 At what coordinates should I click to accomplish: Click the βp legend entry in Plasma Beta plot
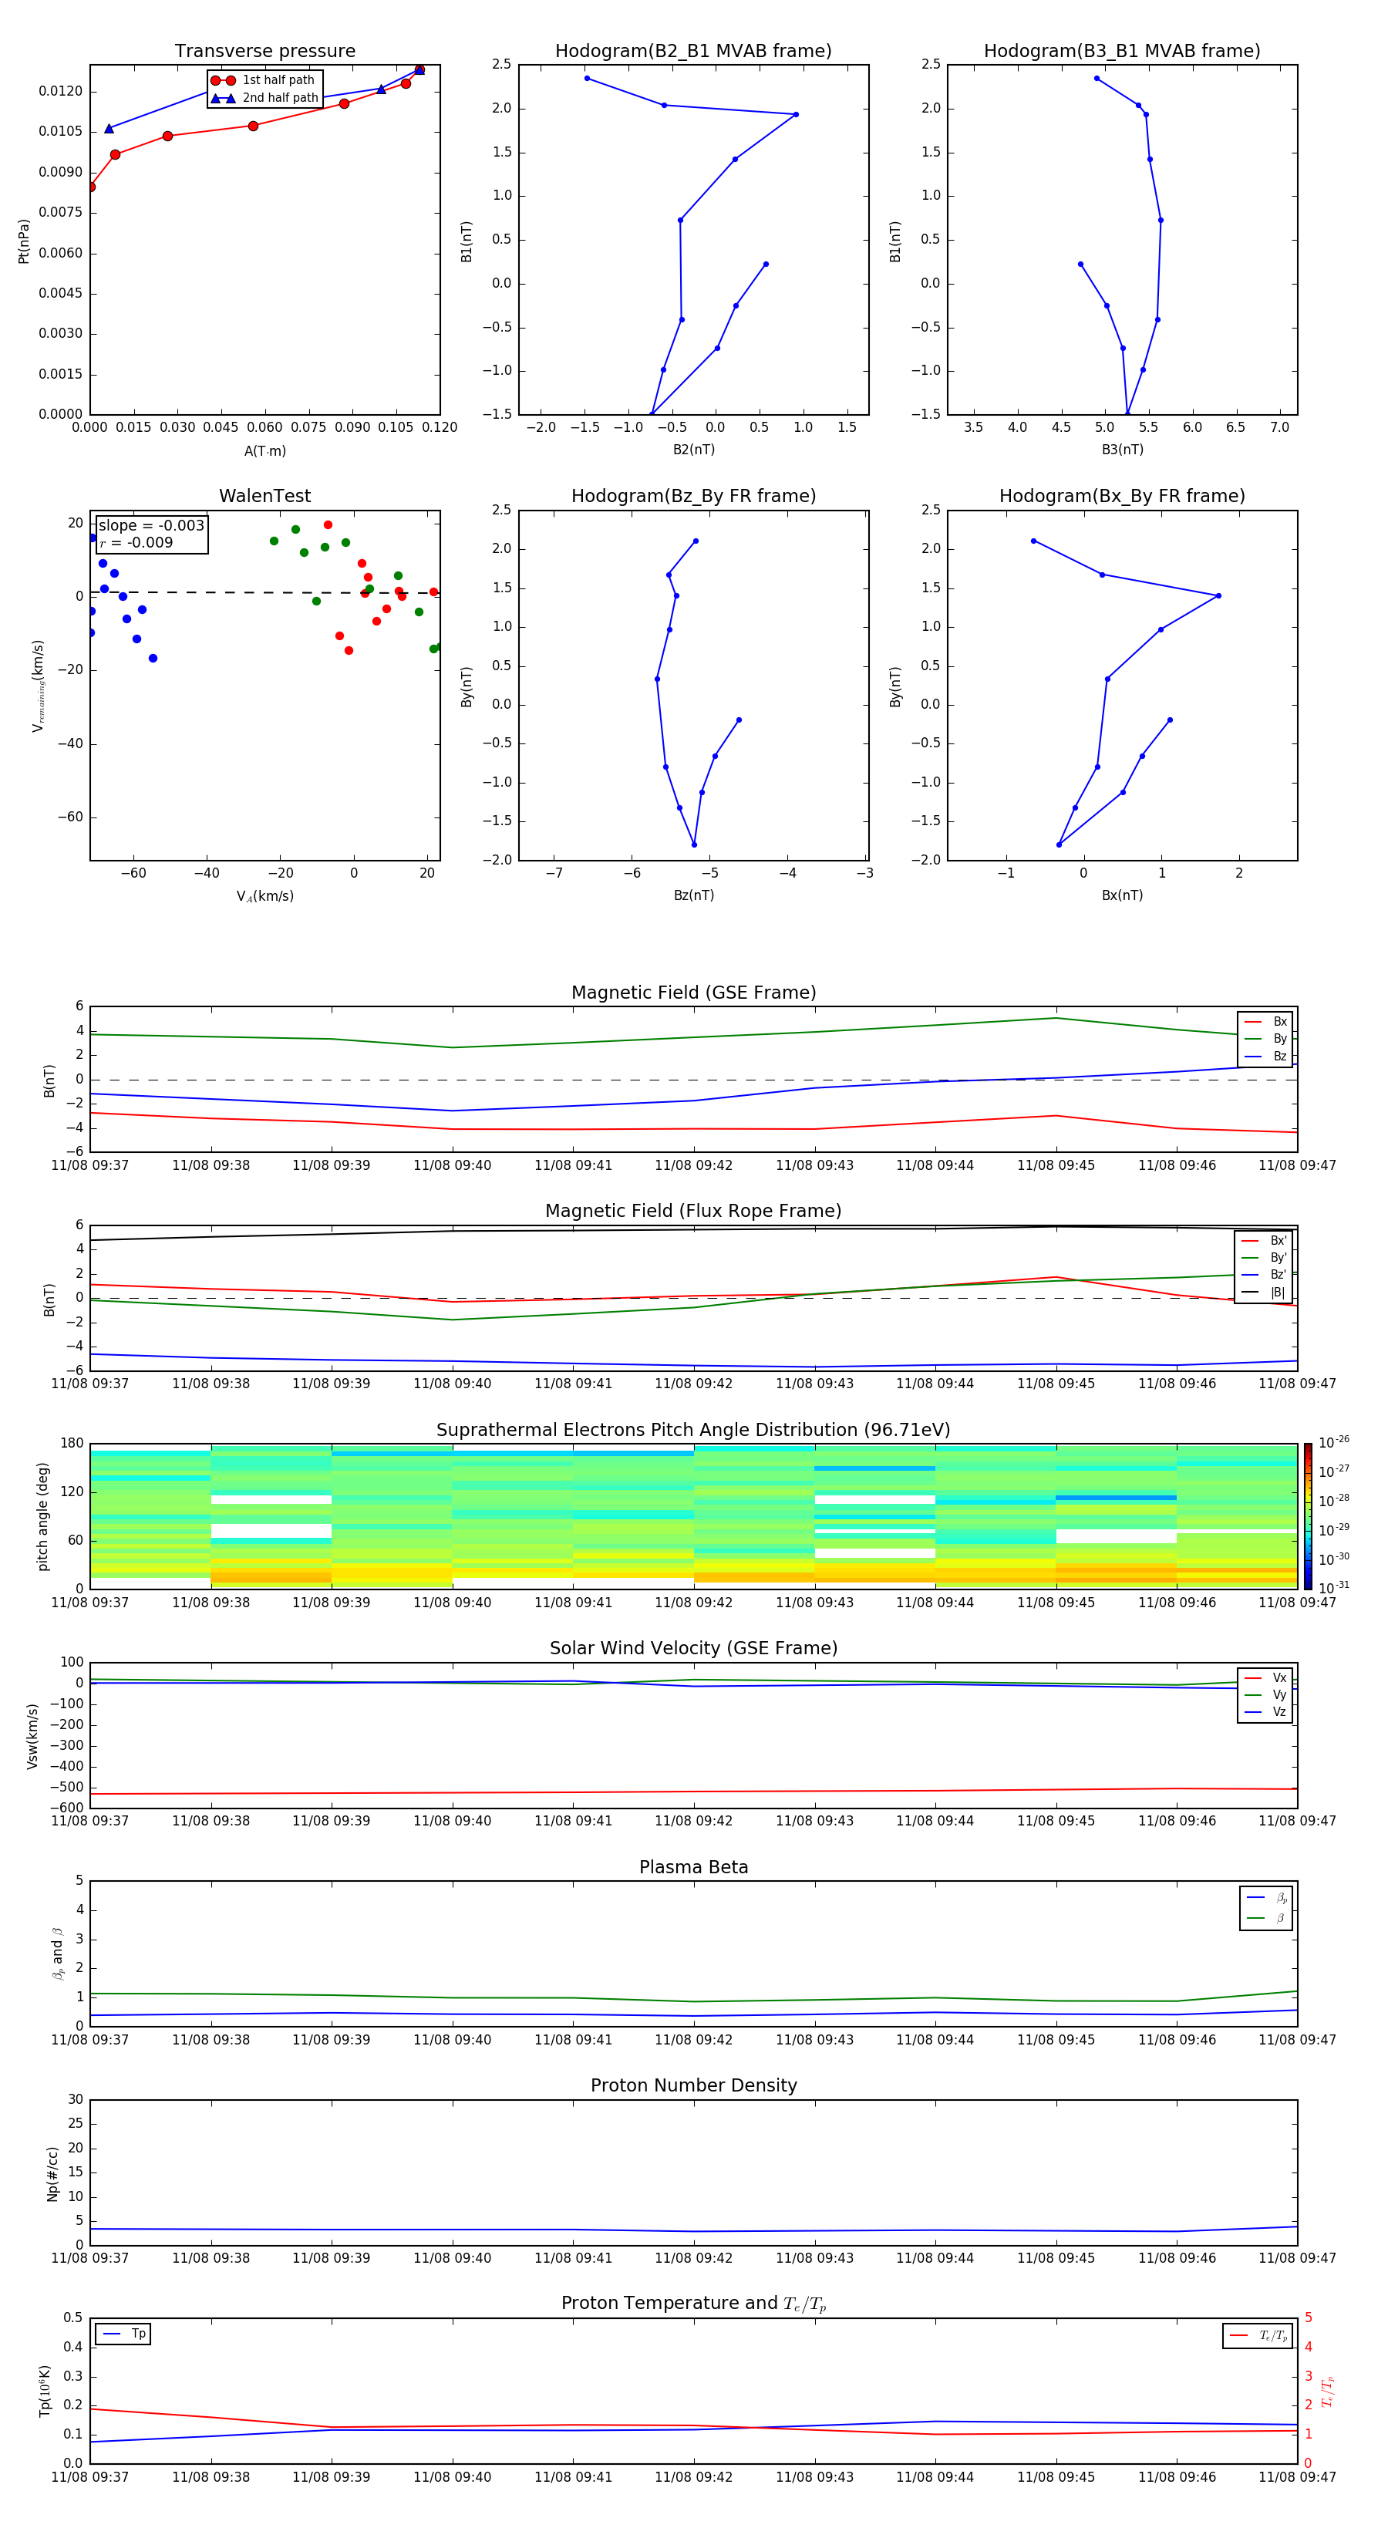[x=1266, y=1898]
